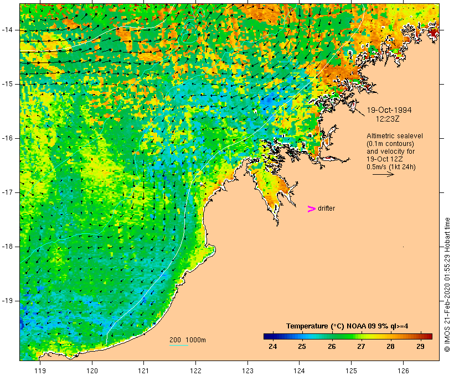Image resolution: width=454 pixels, height=376 pixels.
Task: Click the '200' depth contour legend label
Action: pos(175,340)
